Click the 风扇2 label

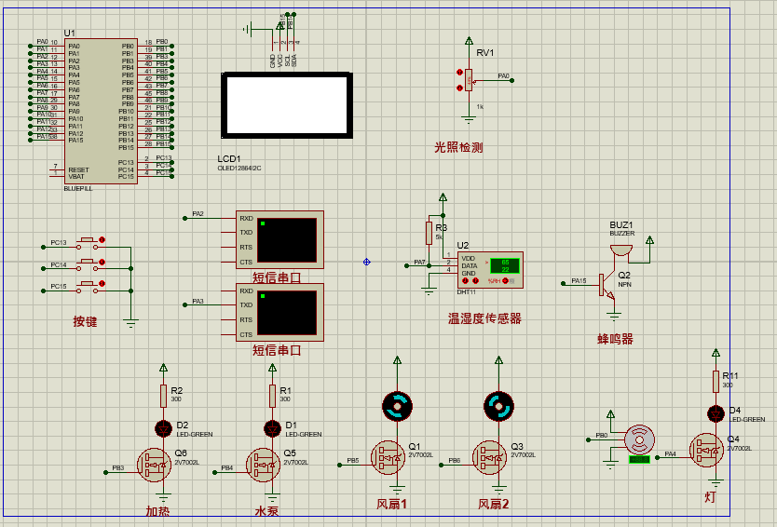[494, 505]
